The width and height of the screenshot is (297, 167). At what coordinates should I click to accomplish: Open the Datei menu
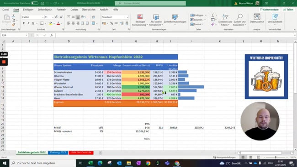click(x=5, y=10)
